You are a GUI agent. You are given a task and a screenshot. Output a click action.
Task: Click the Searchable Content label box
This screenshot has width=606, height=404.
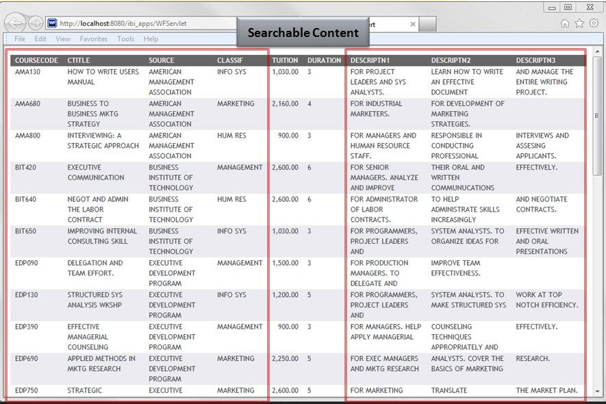[x=303, y=33]
